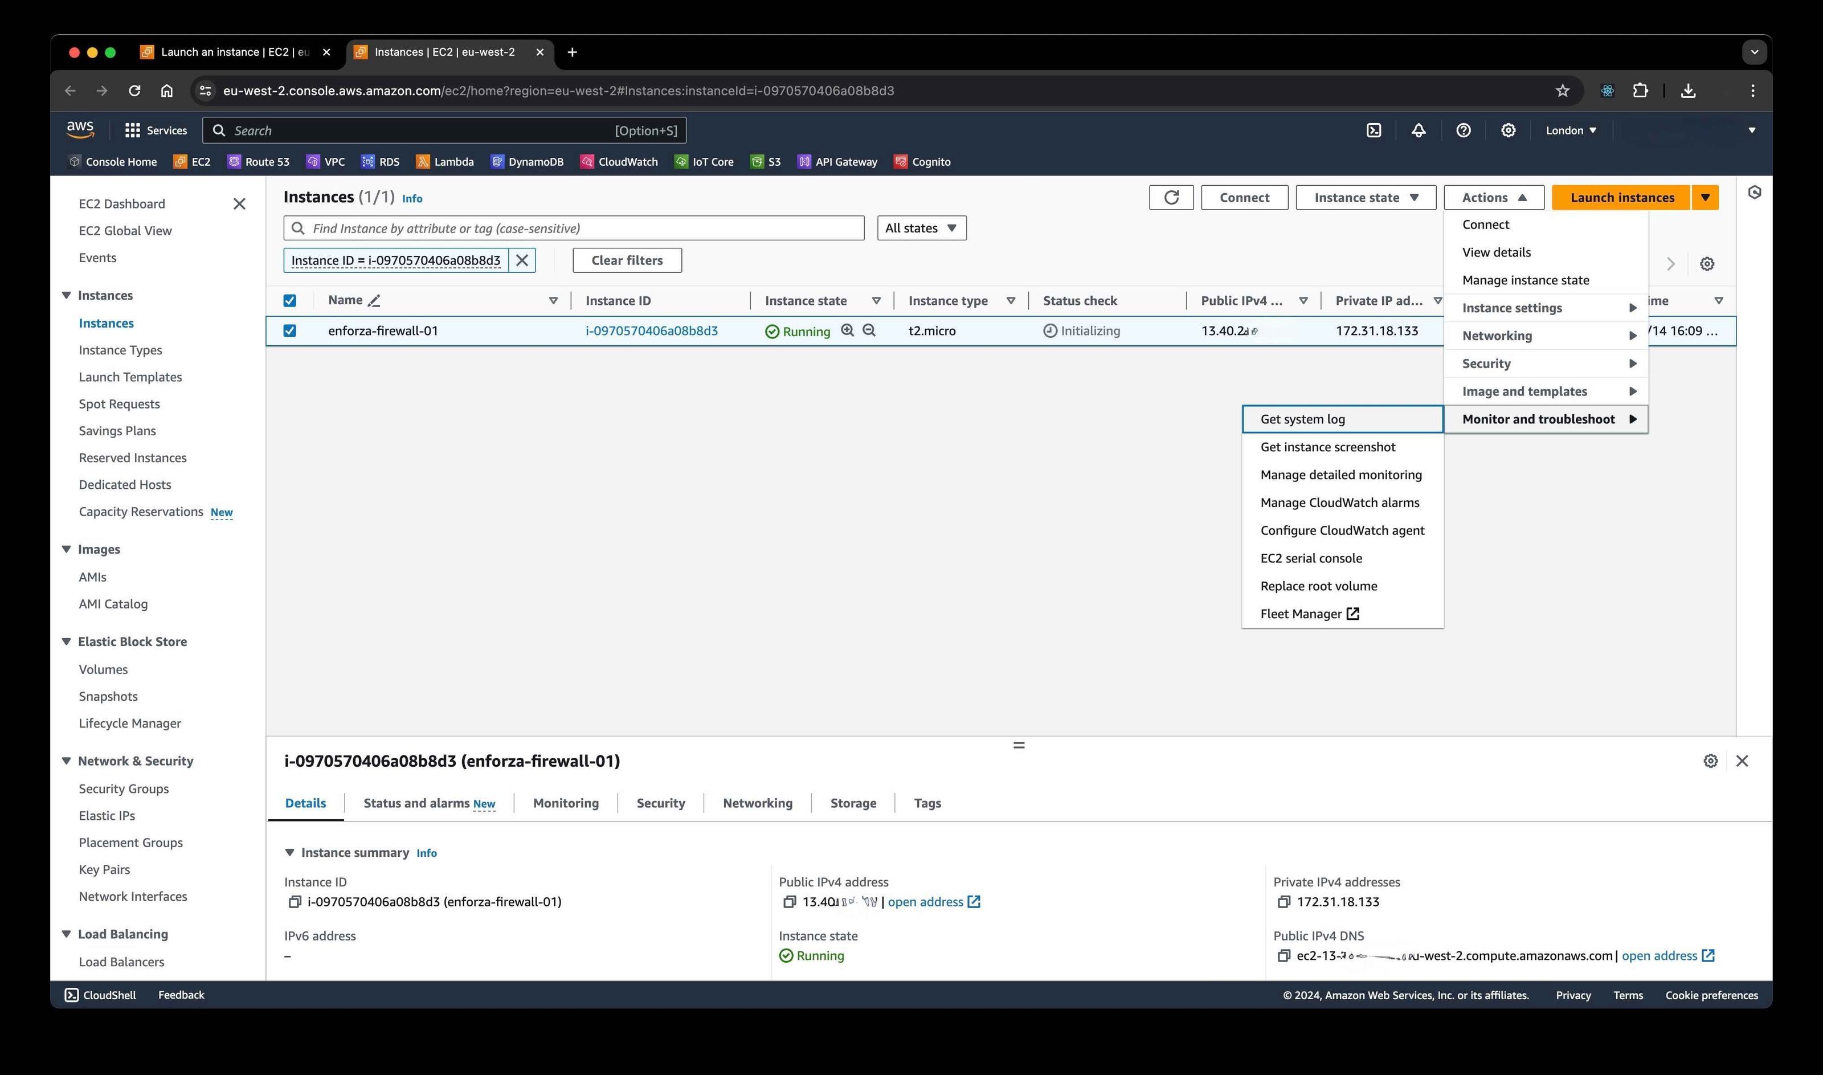Collapse the Images sidebar section

67,549
